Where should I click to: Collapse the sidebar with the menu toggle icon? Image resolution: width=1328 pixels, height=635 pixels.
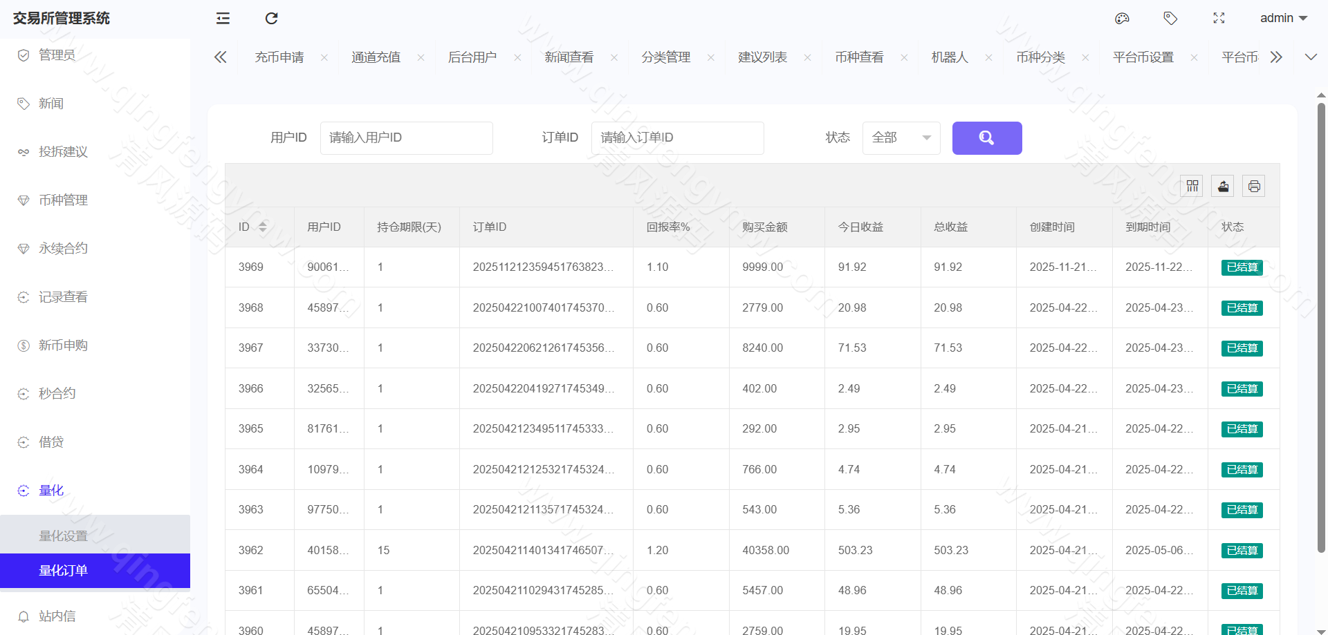[222, 18]
